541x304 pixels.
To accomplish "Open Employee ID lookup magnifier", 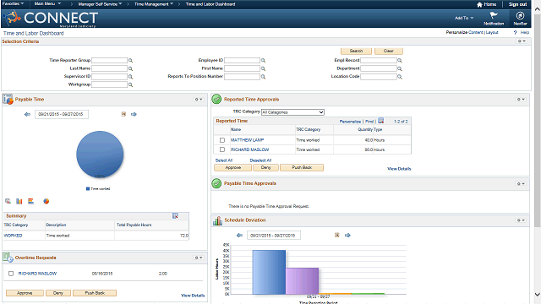I will point(263,60).
